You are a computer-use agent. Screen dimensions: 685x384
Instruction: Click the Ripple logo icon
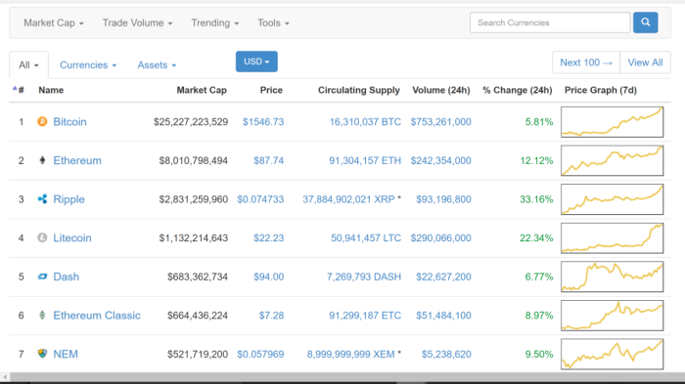(x=42, y=199)
